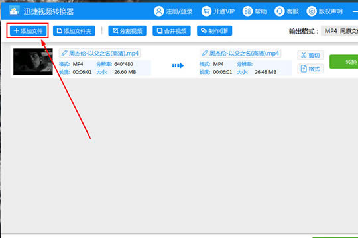
Task: Click source file size 26.60 MB
Action: tap(125, 72)
